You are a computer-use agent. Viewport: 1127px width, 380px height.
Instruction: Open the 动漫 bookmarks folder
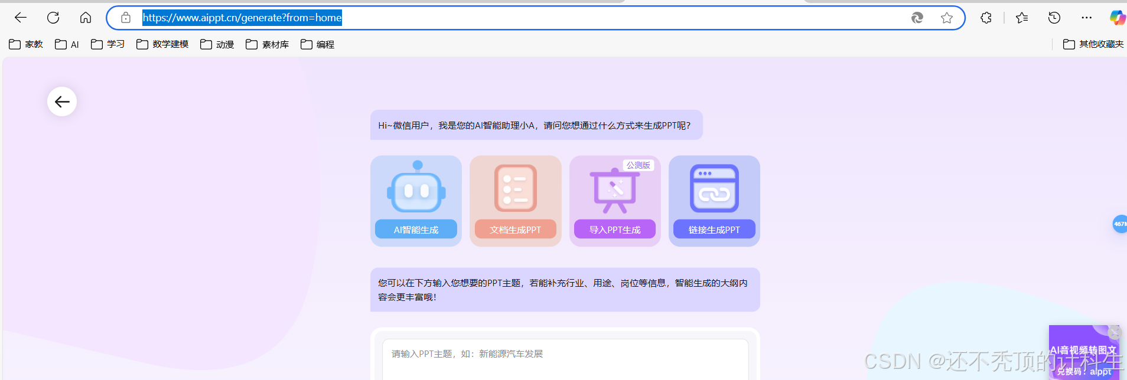pyautogui.click(x=217, y=44)
